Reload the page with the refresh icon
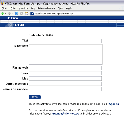 (x=17, y=13)
